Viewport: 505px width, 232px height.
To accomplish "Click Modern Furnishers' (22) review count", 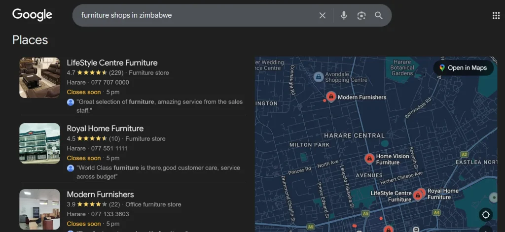I will pyautogui.click(x=114, y=204).
